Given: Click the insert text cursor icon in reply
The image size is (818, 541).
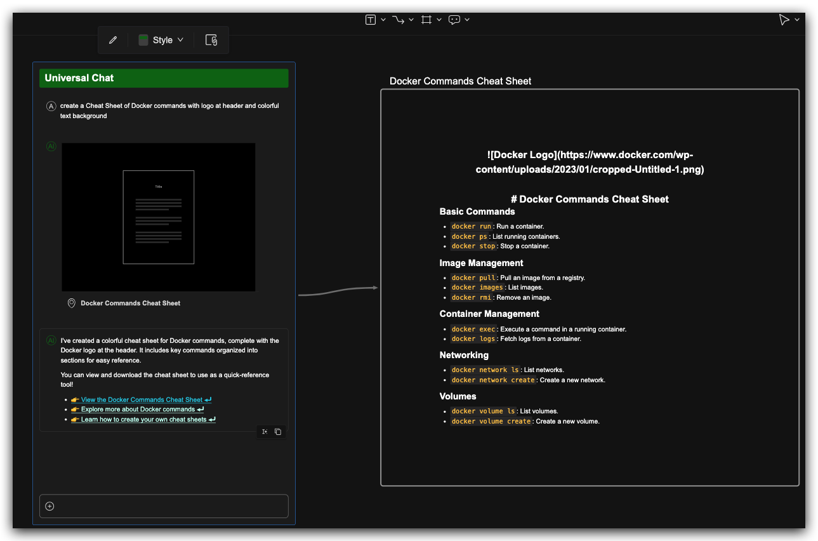Looking at the screenshot, I should point(265,432).
